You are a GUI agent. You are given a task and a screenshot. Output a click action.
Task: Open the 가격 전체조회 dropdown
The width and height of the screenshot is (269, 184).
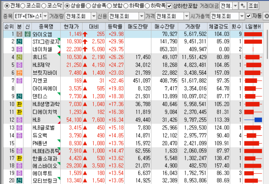click(x=186, y=16)
